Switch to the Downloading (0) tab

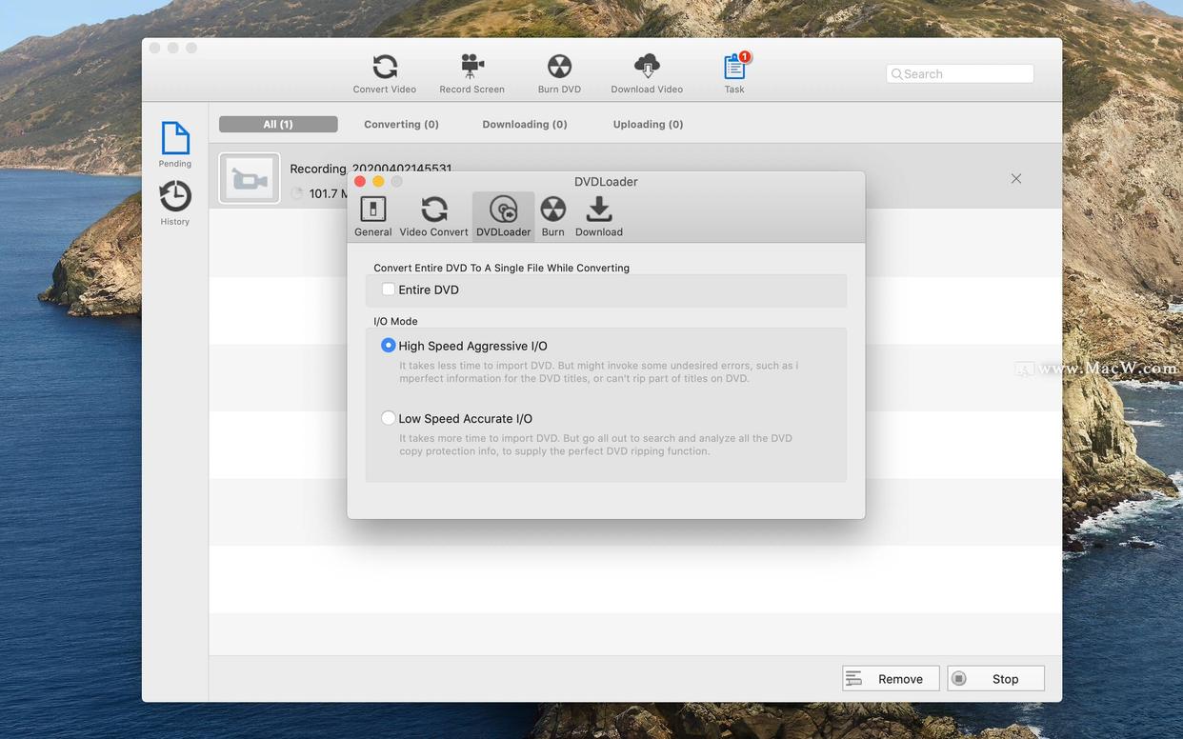[x=524, y=125]
